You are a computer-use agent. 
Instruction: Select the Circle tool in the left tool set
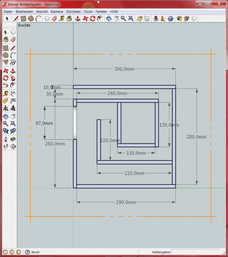point(6,55)
